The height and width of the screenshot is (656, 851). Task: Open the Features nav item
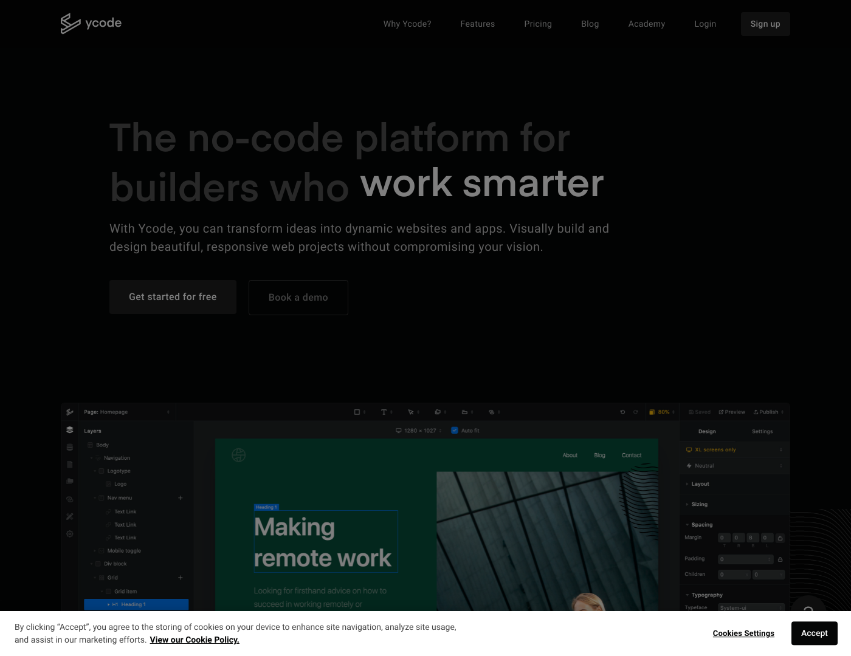click(x=478, y=24)
